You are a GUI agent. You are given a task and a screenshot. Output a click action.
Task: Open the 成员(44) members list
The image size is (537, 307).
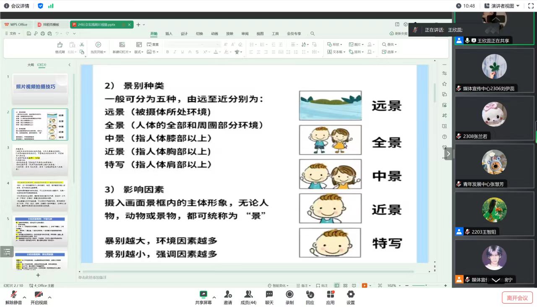click(x=248, y=297)
